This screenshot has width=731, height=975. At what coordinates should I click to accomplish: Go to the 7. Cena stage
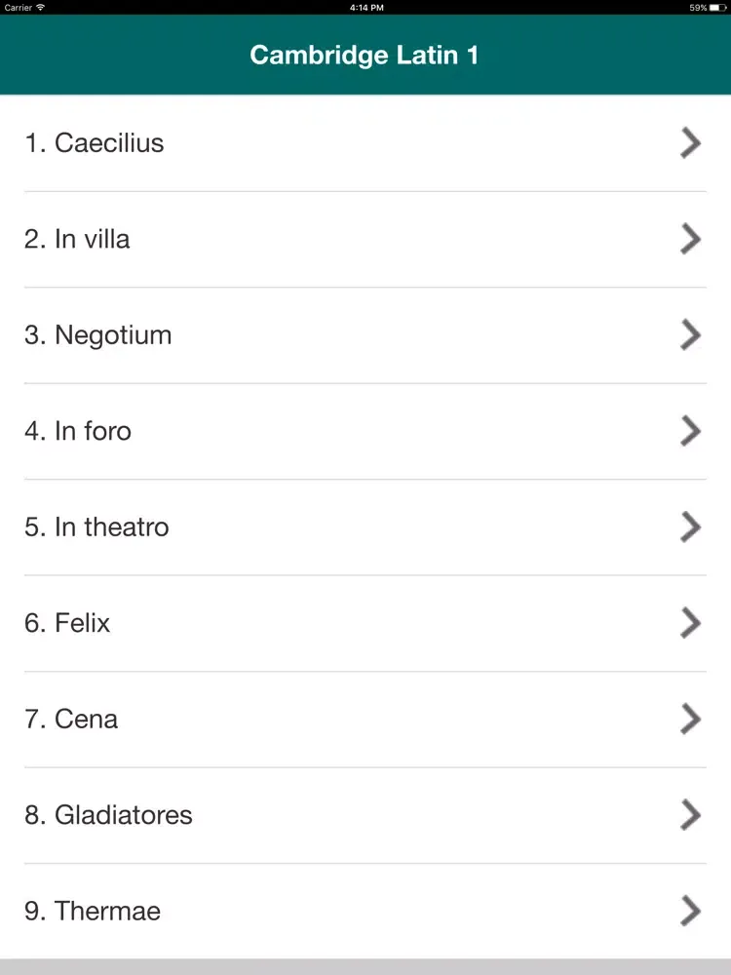pyautogui.click(x=72, y=720)
